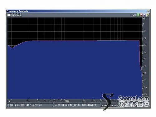Image resolution: width=156 pixels, height=117 pixels.
Task: Click the Hold text label
Action: pos(134,15)
